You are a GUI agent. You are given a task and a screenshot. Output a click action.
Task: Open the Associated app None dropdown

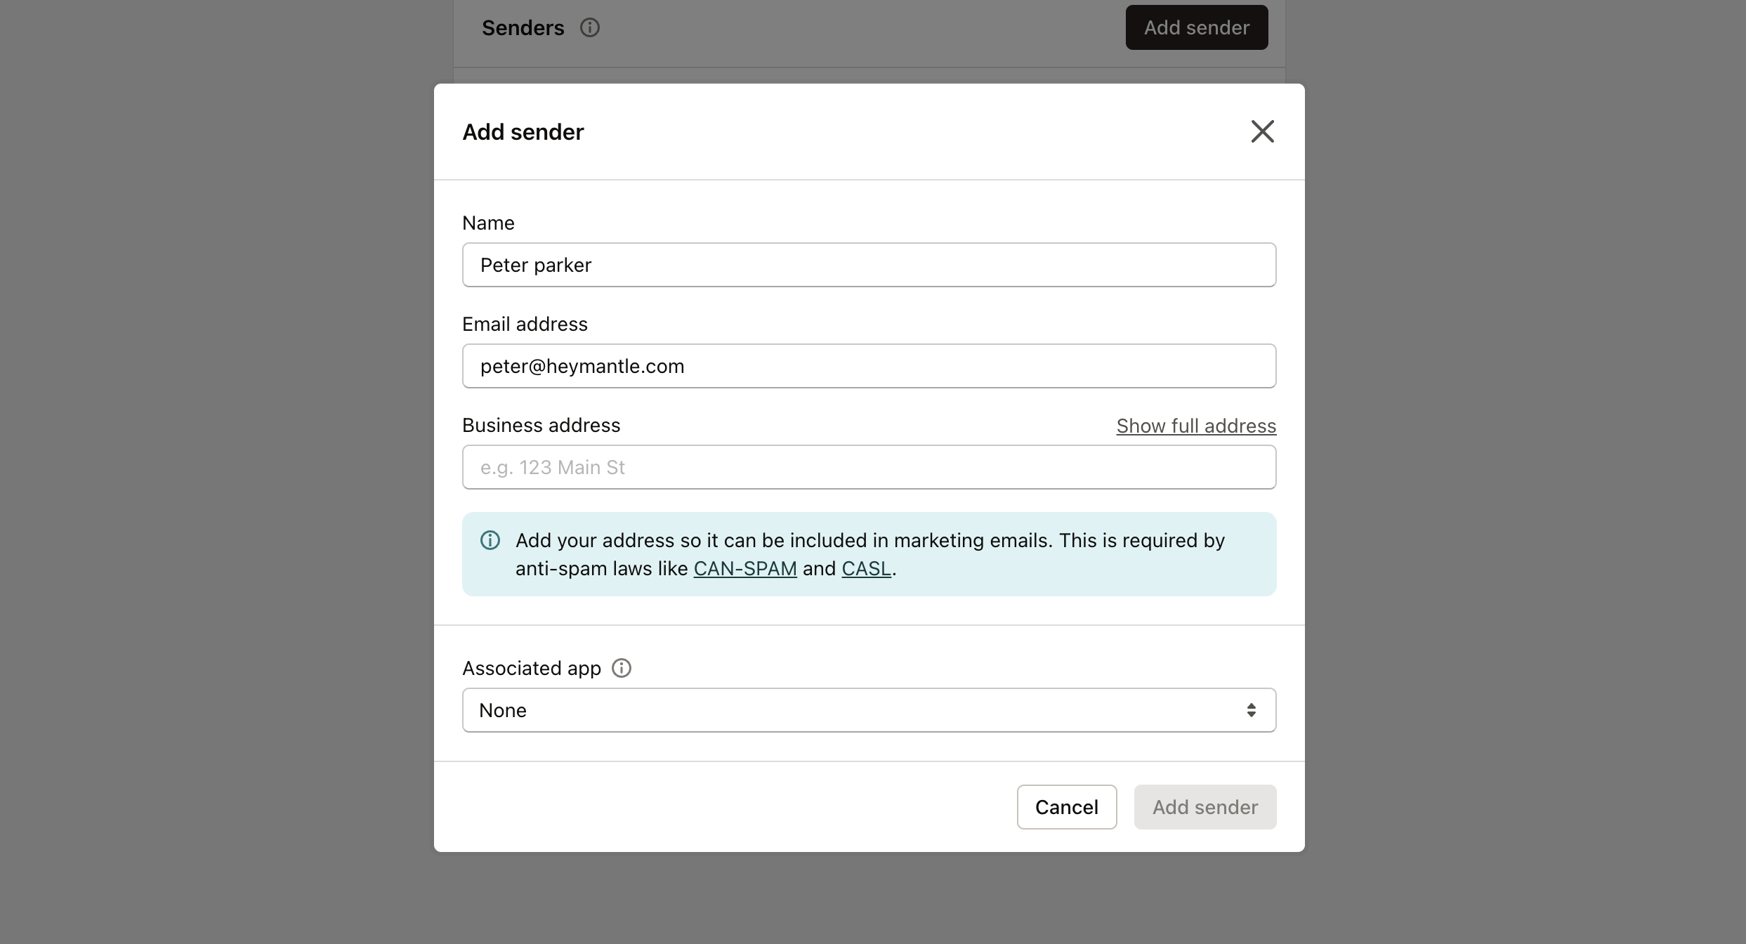pyautogui.click(x=868, y=710)
